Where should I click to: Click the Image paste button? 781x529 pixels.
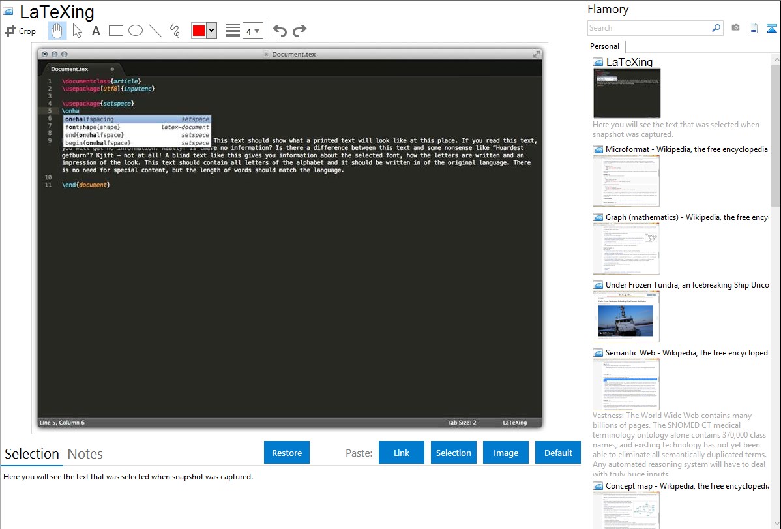[505, 453]
